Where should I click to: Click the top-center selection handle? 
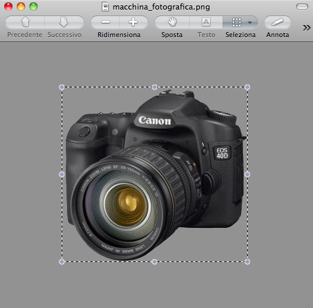point(154,87)
